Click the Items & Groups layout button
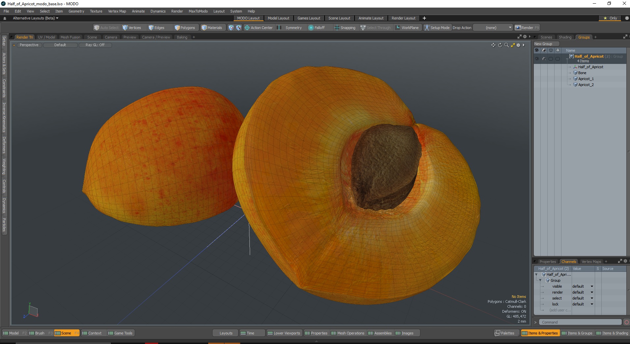The height and width of the screenshot is (344, 630). tap(577, 333)
